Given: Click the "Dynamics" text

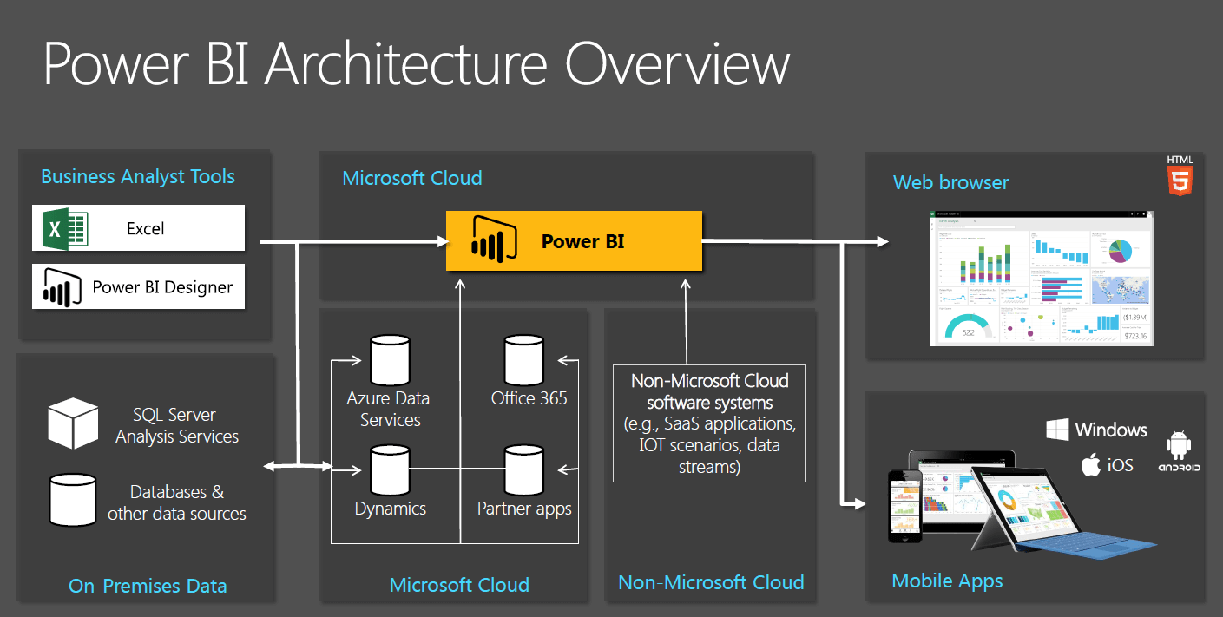Looking at the screenshot, I should pyautogui.click(x=390, y=509).
